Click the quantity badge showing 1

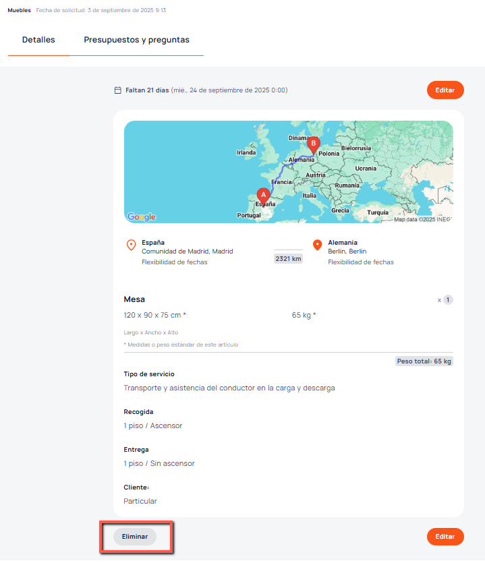point(448,299)
